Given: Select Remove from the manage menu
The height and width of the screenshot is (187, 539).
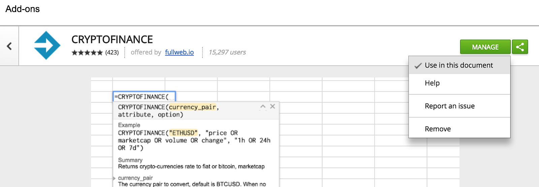Looking at the screenshot, I should [x=438, y=129].
